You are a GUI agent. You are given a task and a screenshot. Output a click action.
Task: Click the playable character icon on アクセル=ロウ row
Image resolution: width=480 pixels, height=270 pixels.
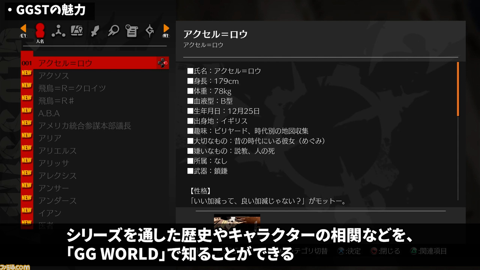tap(162, 63)
